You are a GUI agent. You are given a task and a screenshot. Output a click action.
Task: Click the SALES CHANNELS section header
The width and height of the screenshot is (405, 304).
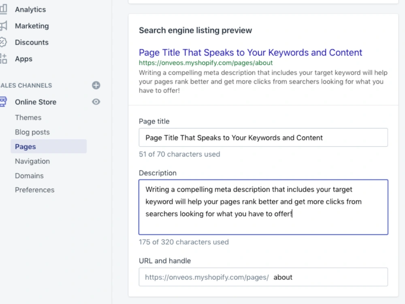tap(26, 86)
